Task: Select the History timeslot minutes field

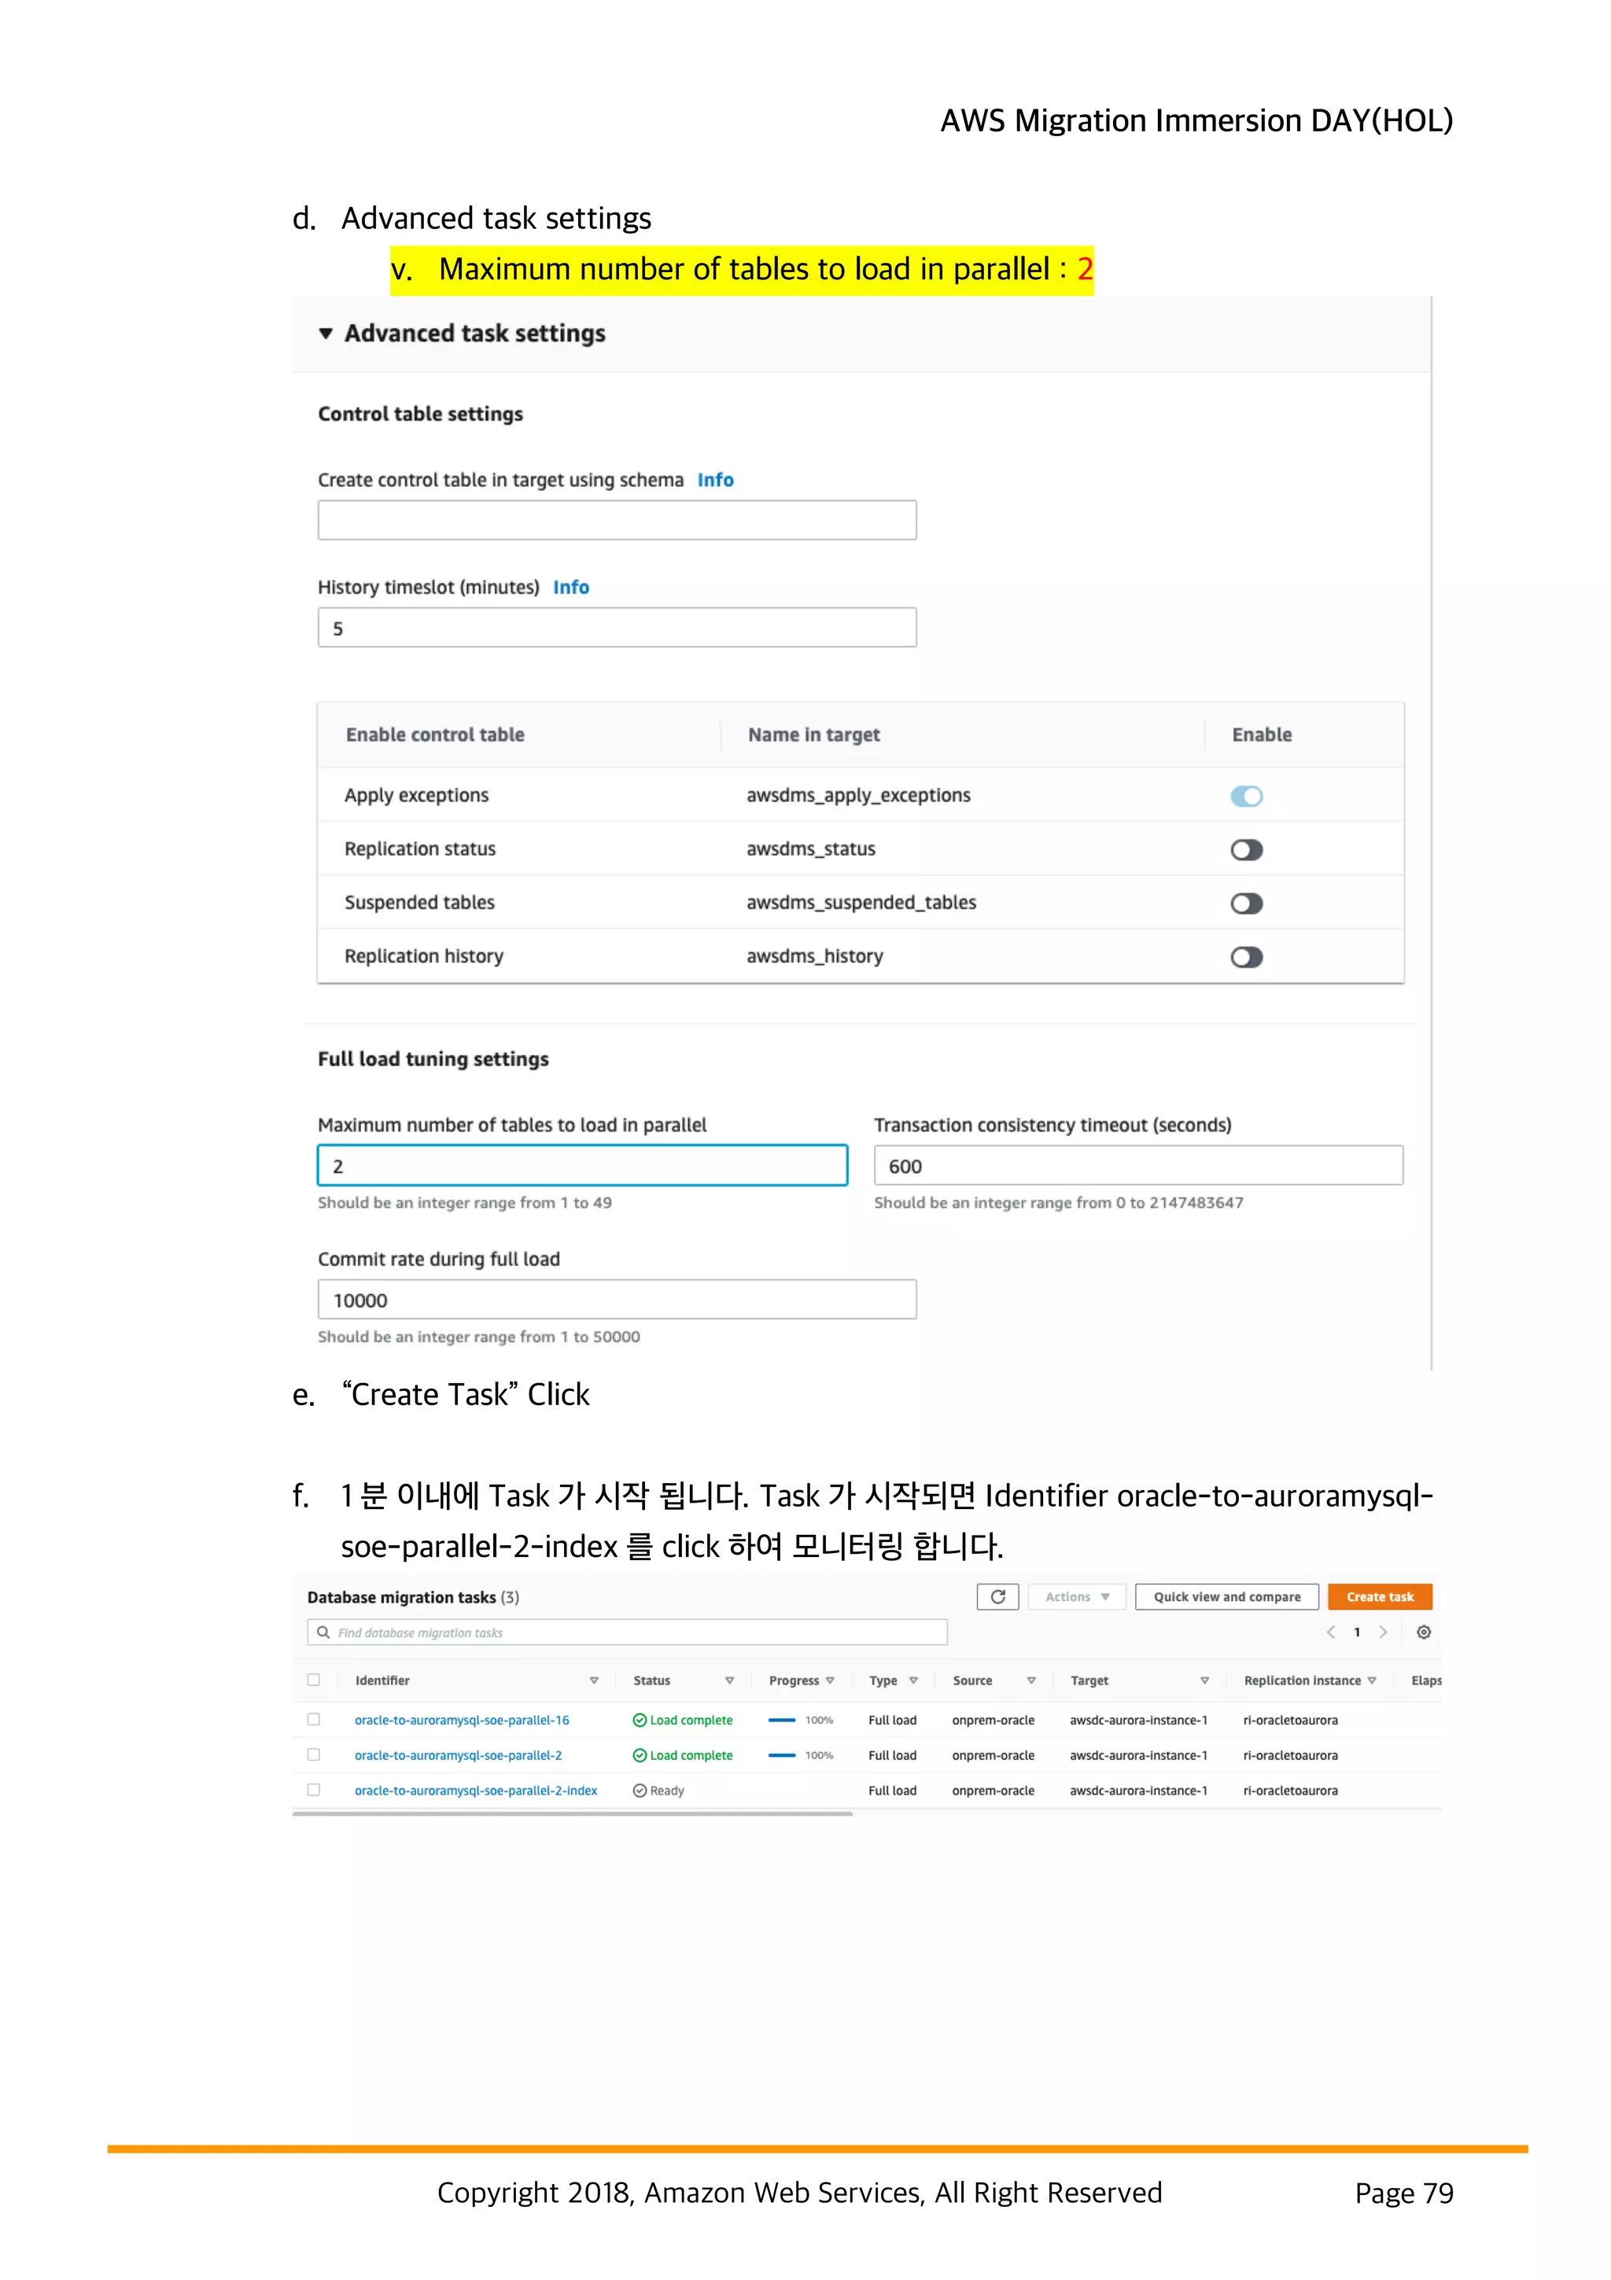Action: (x=617, y=628)
